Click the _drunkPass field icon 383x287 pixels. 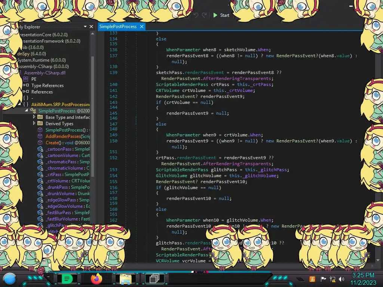click(40, 187)
